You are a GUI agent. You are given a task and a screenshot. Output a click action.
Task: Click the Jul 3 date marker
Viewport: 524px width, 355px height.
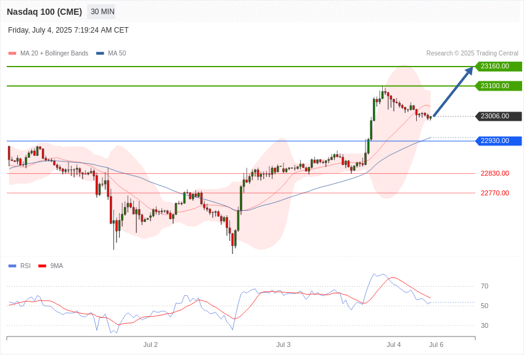pyautogui.click(x=284, y=345)
